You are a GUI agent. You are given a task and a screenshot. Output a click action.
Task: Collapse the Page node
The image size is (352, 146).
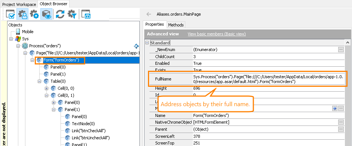tap(25, 53)
